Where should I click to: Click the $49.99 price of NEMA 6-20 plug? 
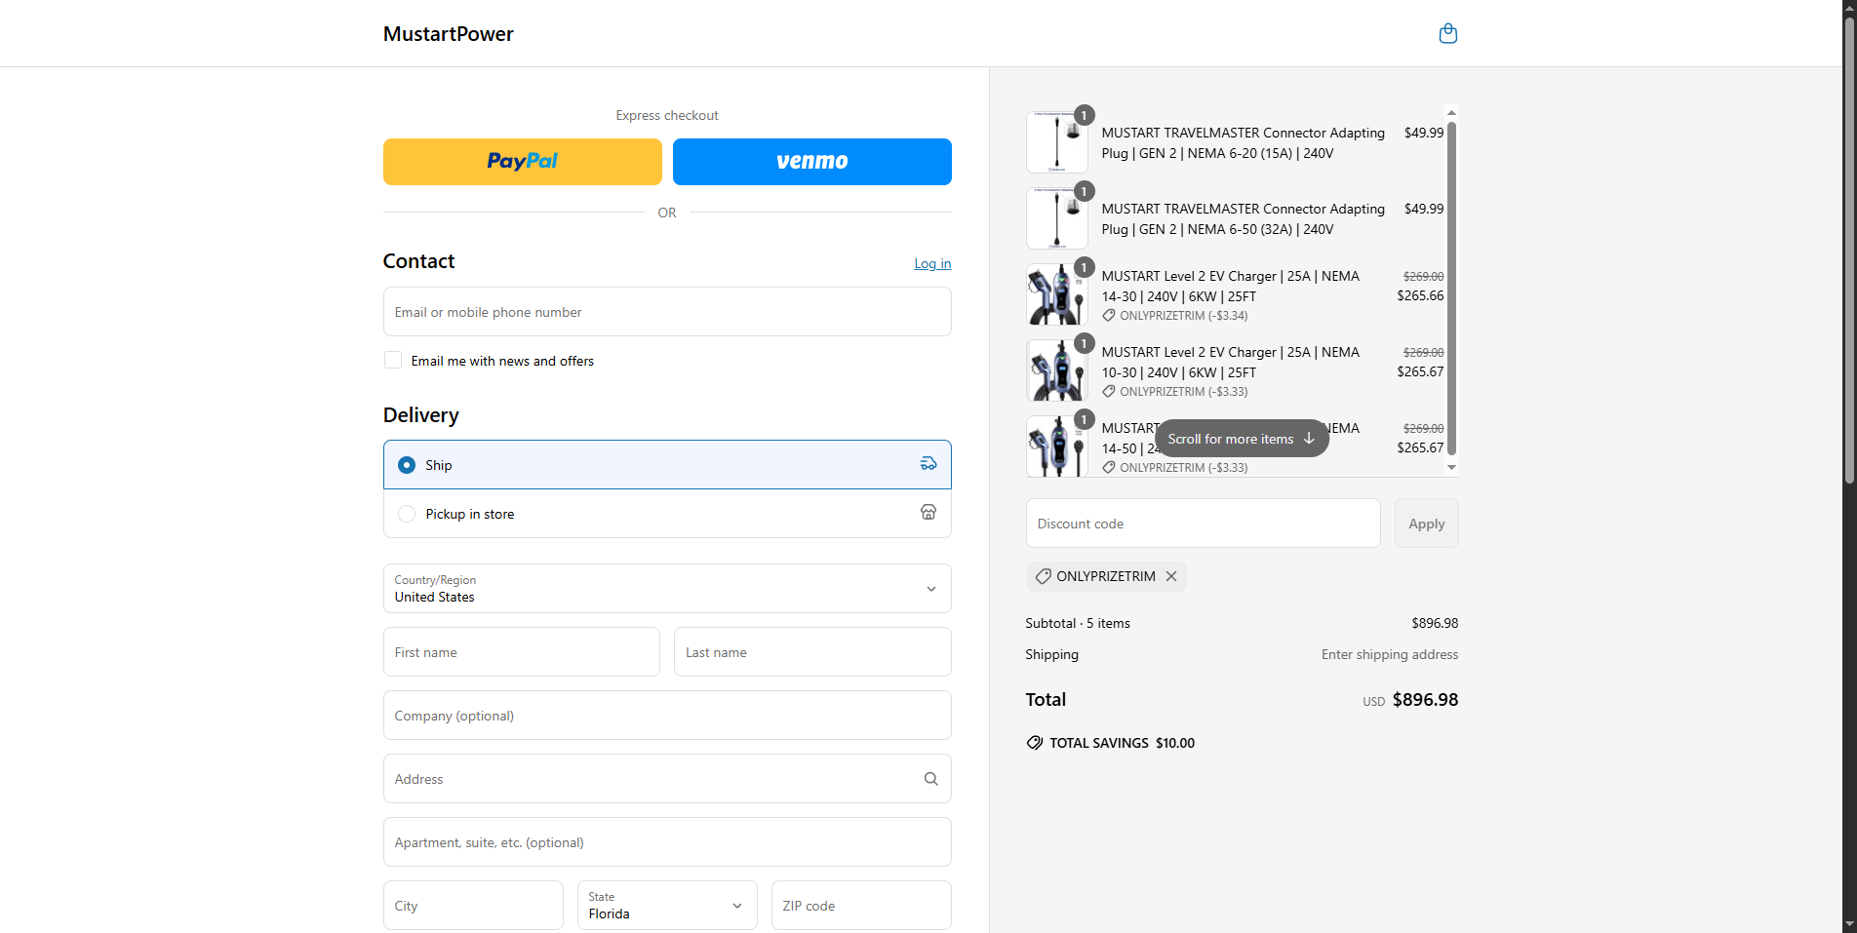coord(1424,133)
